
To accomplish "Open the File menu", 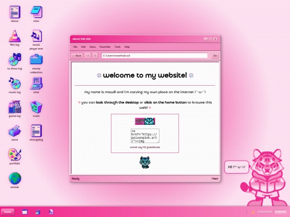I will [75, 47].
